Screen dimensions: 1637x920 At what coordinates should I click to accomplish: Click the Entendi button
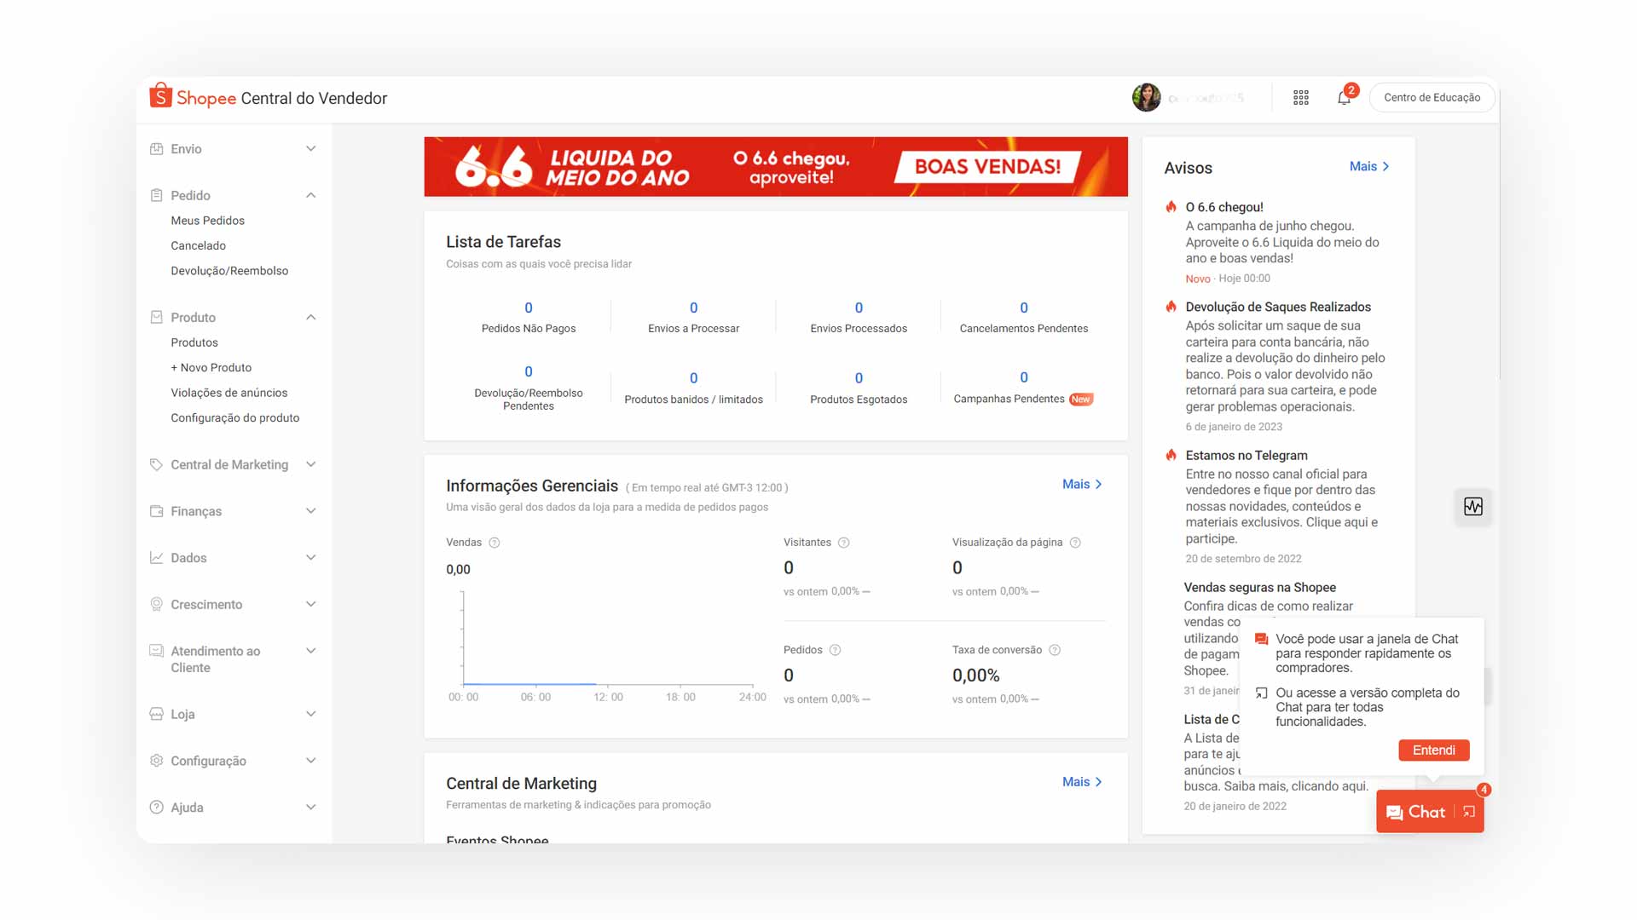[1433, 750]
